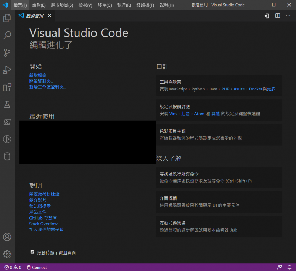Click the 其他 keymap link
The image size is (296, 271).
click(x=216, y=114)
